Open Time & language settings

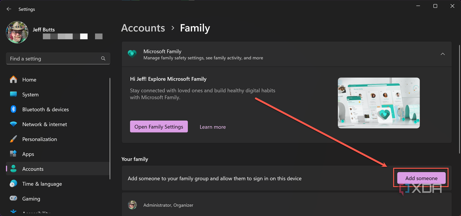pos(58,184)
